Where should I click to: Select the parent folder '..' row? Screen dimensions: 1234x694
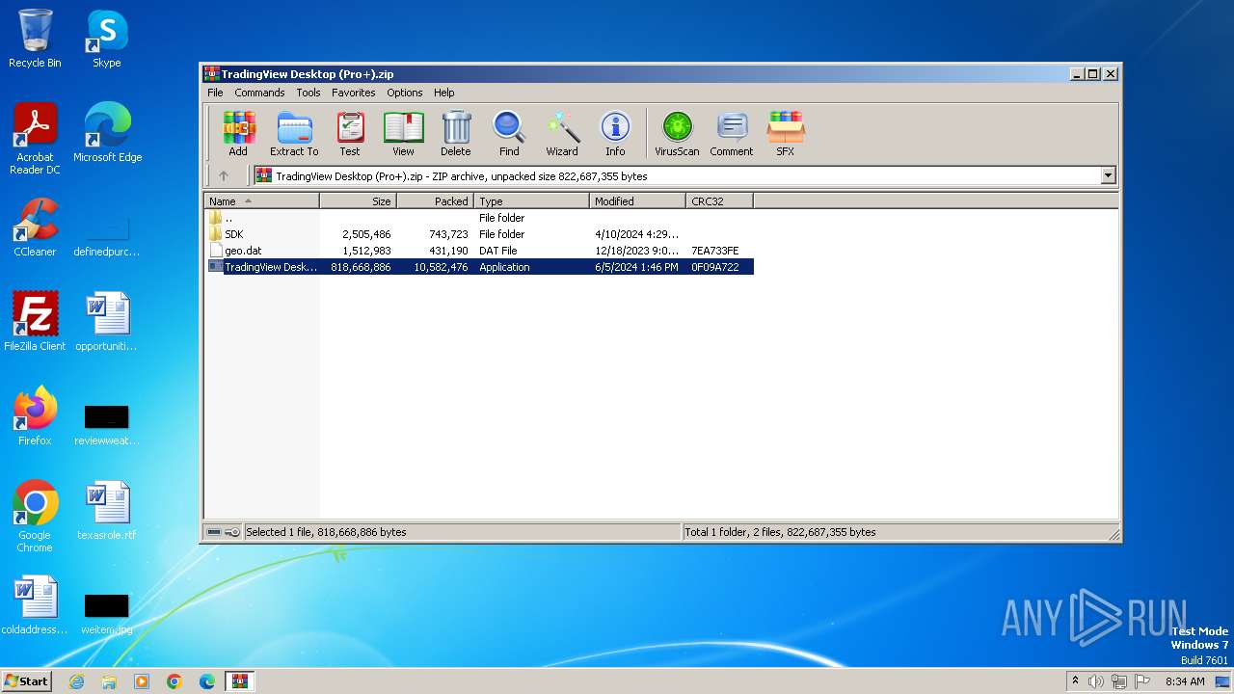click(x=480, y=218)
